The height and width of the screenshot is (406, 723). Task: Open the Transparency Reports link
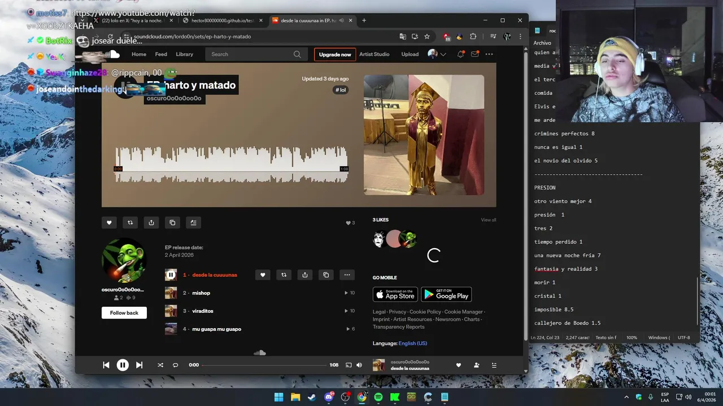coord(399,326)
